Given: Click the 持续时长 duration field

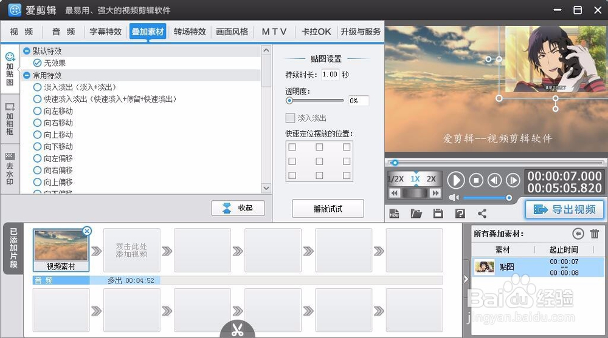Looking at the screenshot, I should point(330,75).
